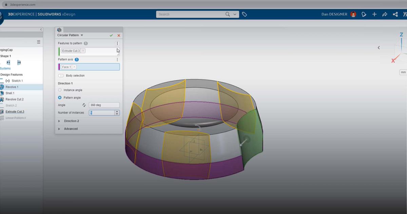Click the tag icon next to search bar

pyautogui.click(x=245, y=14)
